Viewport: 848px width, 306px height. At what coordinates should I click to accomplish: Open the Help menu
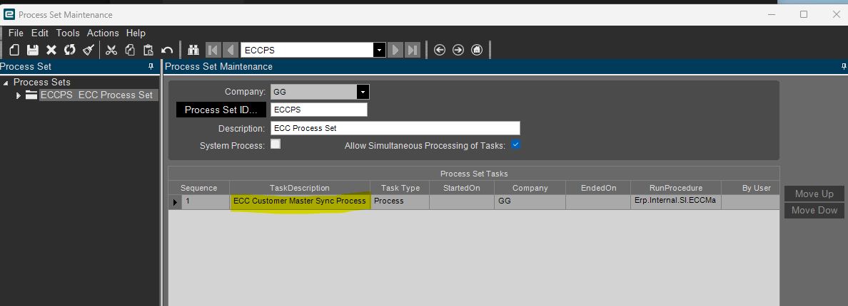136,33
